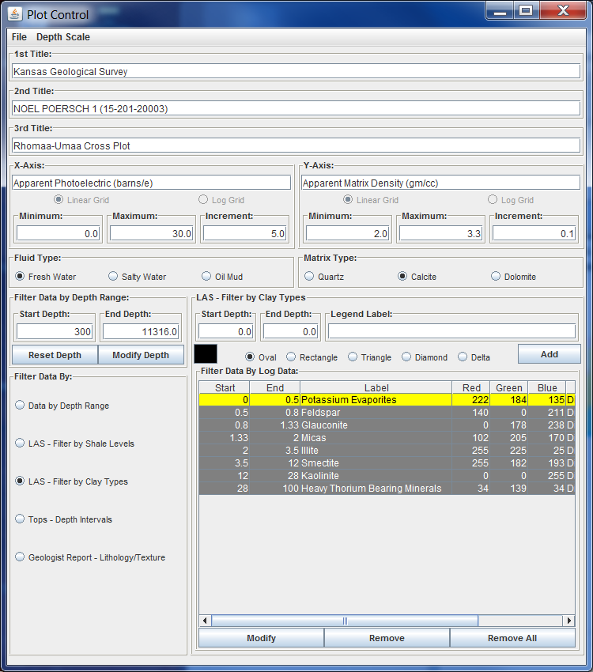Viewport: 593px width, 672px height.
Task: Select X-Axis Log Grid radio button
Action: coord(221,200)
